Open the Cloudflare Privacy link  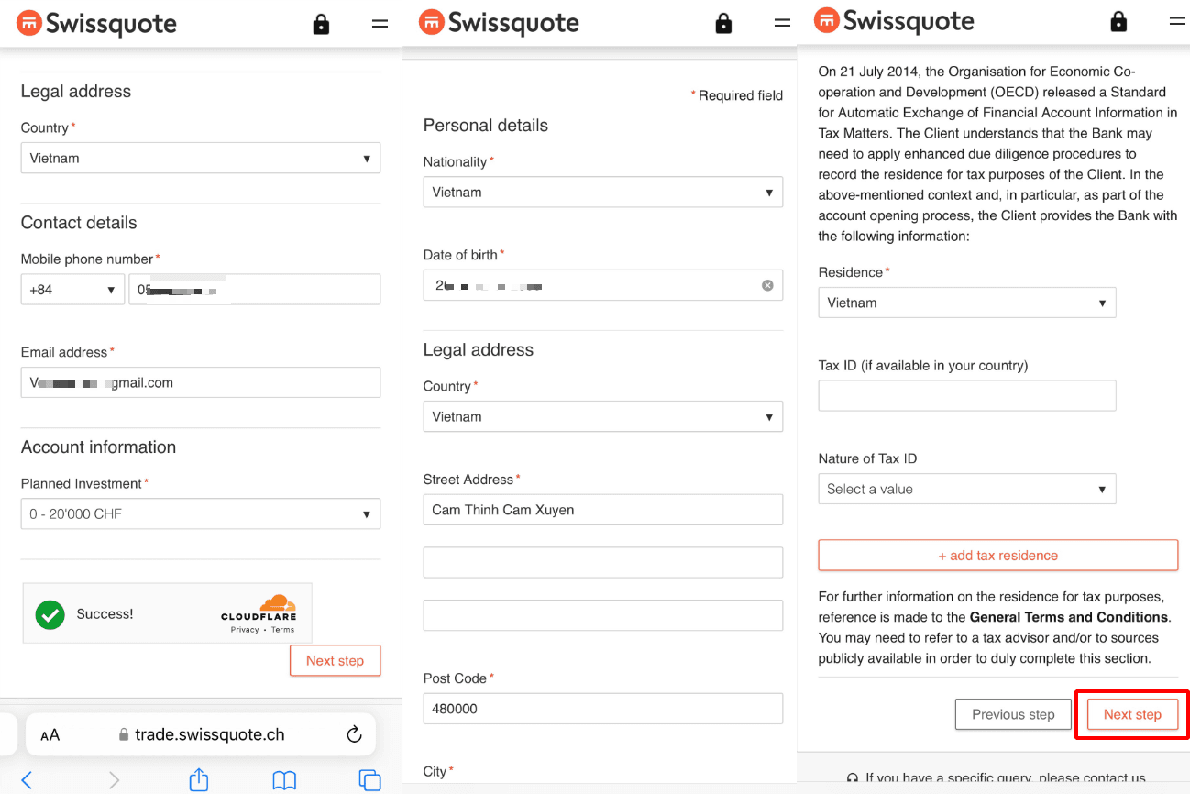click(x=245, y=630)
